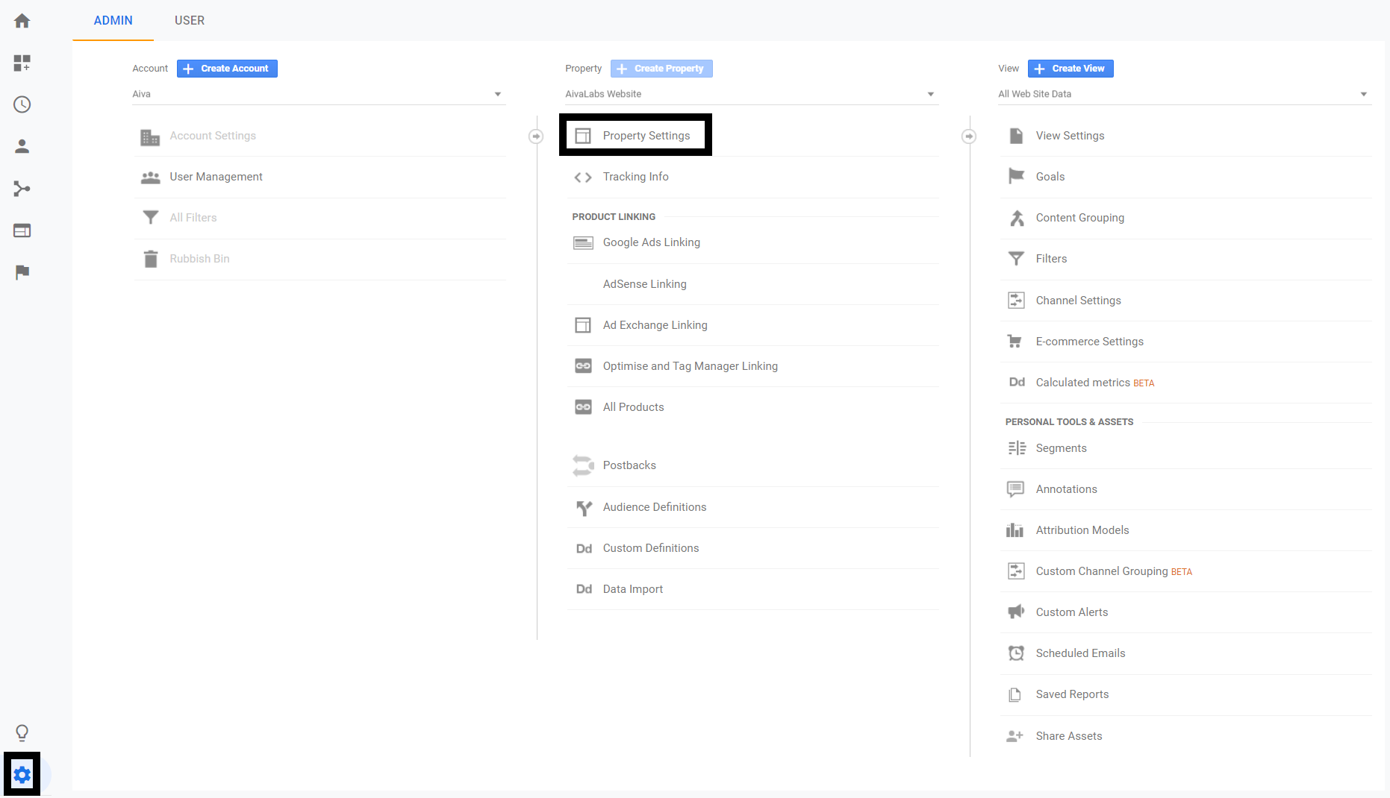Open Discover via the lightbulb icon
1390x798 pixels.
click(x=22, y=733)
